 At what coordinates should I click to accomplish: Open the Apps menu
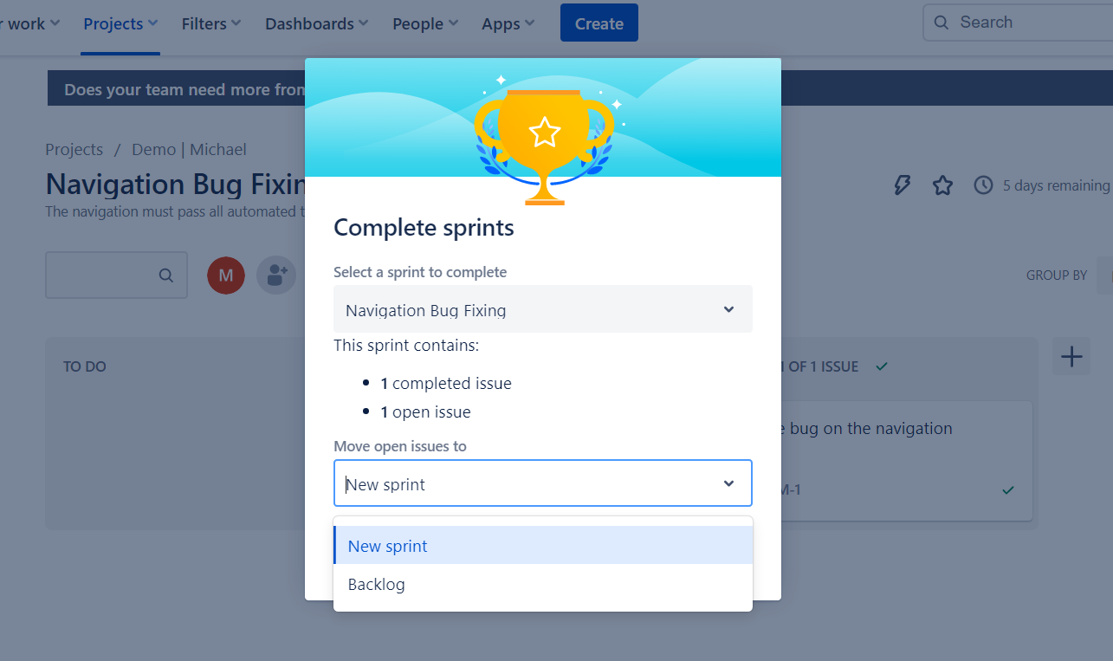tap(508, 24)
